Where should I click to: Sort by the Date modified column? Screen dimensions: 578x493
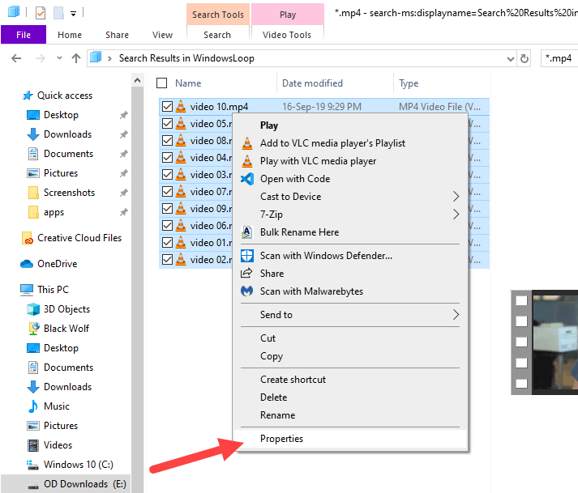tap(312, 83)
